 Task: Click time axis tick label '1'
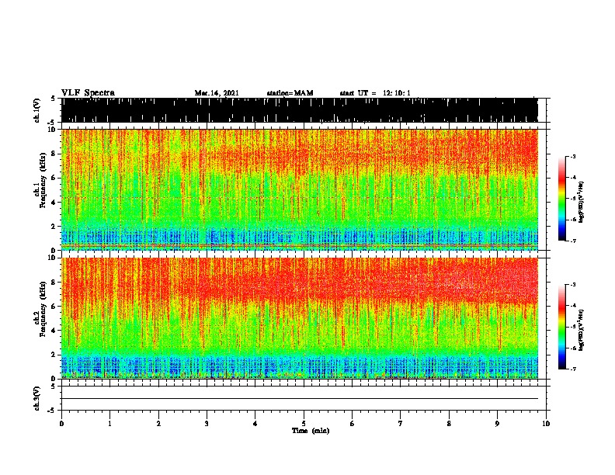point(109,424)
